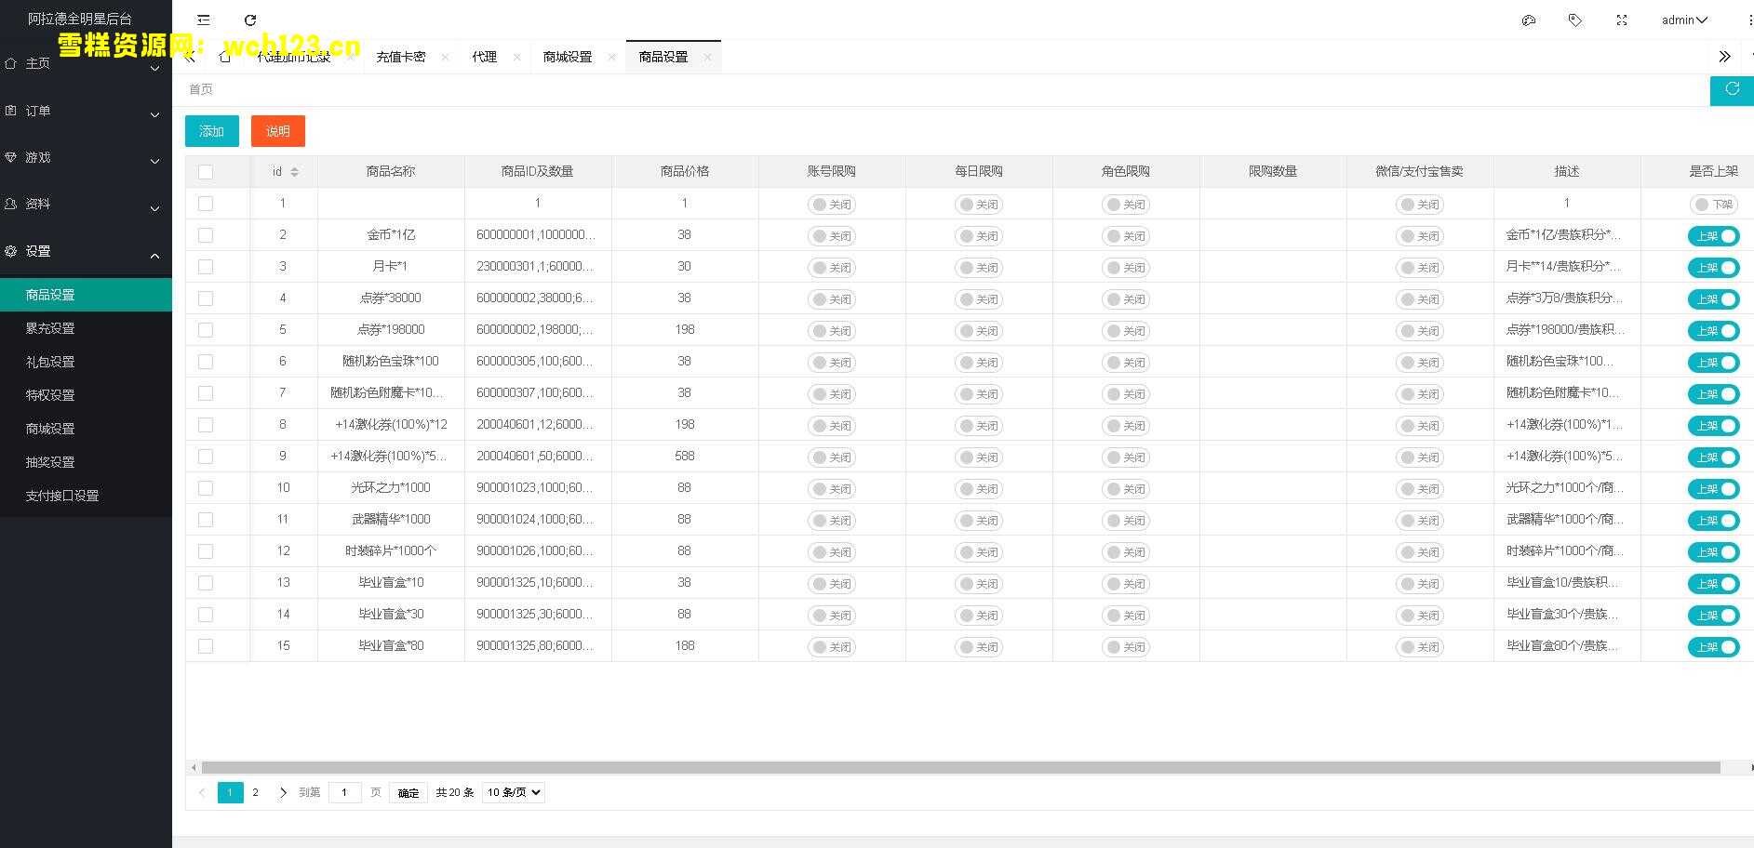1754x848 pixels.
Task: Open 支付接口设置 in sidebar
Action: pyautogui.click(x=86, y=496)
